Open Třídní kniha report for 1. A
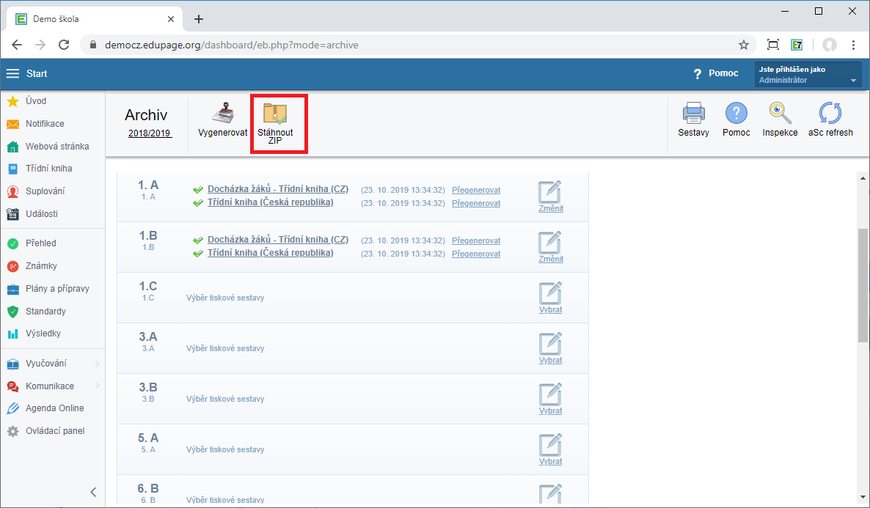 coord(270,202)
